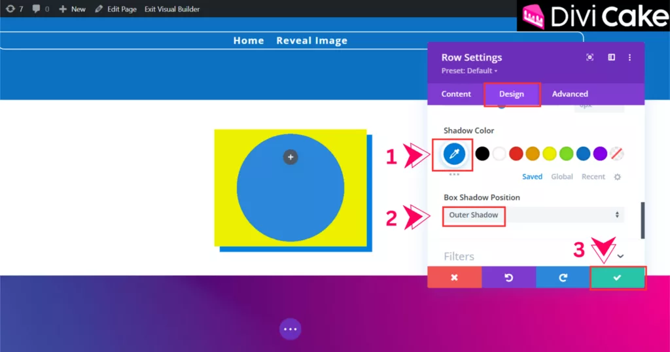Image resolution: width=670 pixels, height=352 pixels.
Task: Pick the purple color swatch
Action: [600, 154]
